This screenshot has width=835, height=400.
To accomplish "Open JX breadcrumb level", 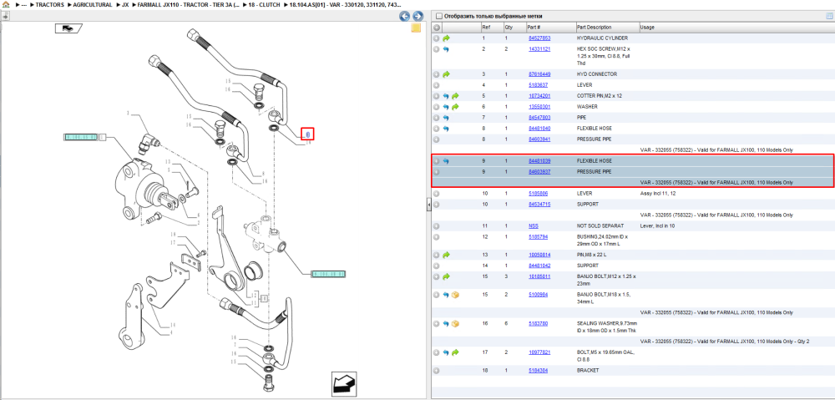I will point(124,5).
